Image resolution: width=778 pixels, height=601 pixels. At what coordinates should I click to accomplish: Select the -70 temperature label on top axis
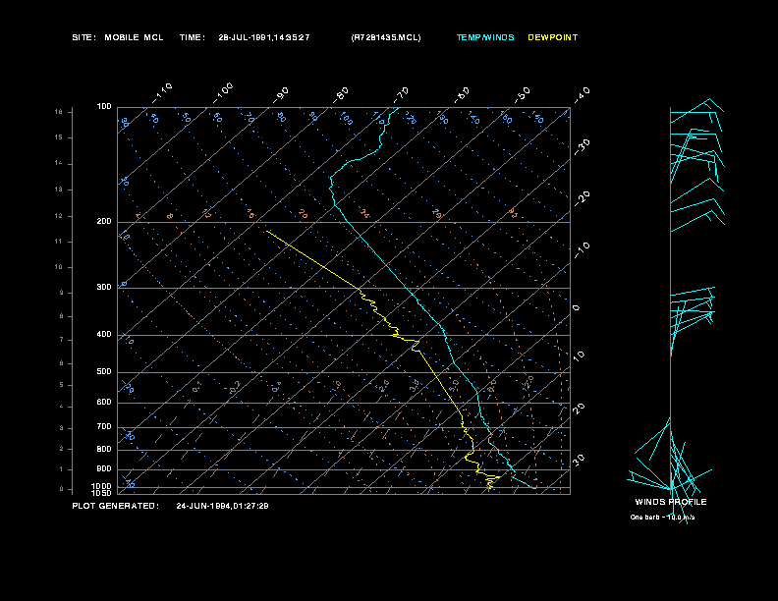[x=401, y=94]
